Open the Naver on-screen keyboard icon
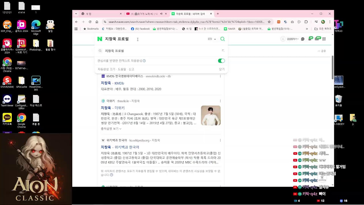Screen dimensions: 364x205 pyautogui.click(x=210, y=39)
